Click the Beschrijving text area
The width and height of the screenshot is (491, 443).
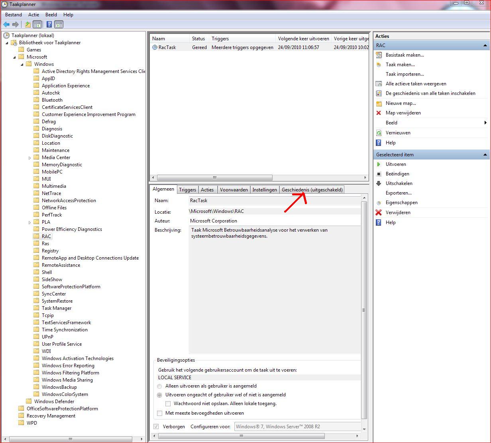coord(275,290)
